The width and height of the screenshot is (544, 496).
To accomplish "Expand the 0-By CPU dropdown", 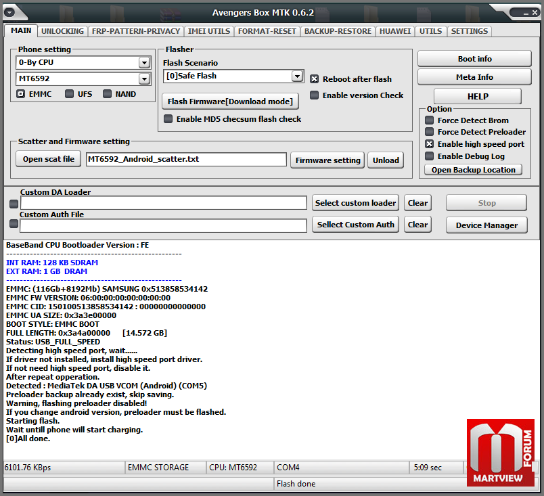I will point(144,63).
